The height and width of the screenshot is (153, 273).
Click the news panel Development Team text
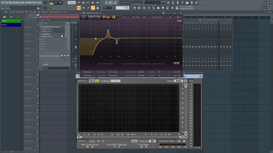[187, 8]
